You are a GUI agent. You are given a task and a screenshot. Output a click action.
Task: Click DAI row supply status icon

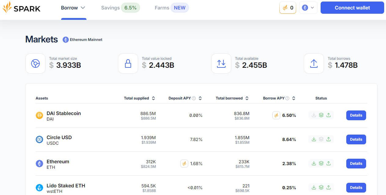(x=314, y=115)
